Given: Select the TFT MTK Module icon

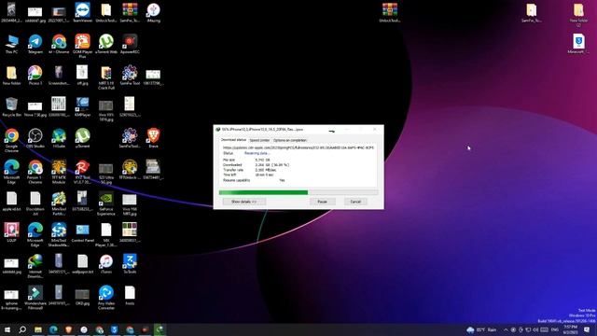Looking at the screenshot, I should (59, 172).
